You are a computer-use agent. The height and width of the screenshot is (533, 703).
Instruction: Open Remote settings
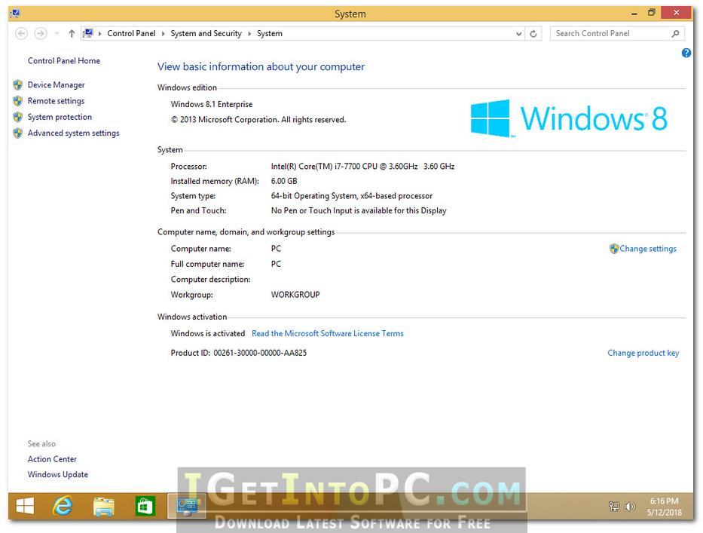56,101
